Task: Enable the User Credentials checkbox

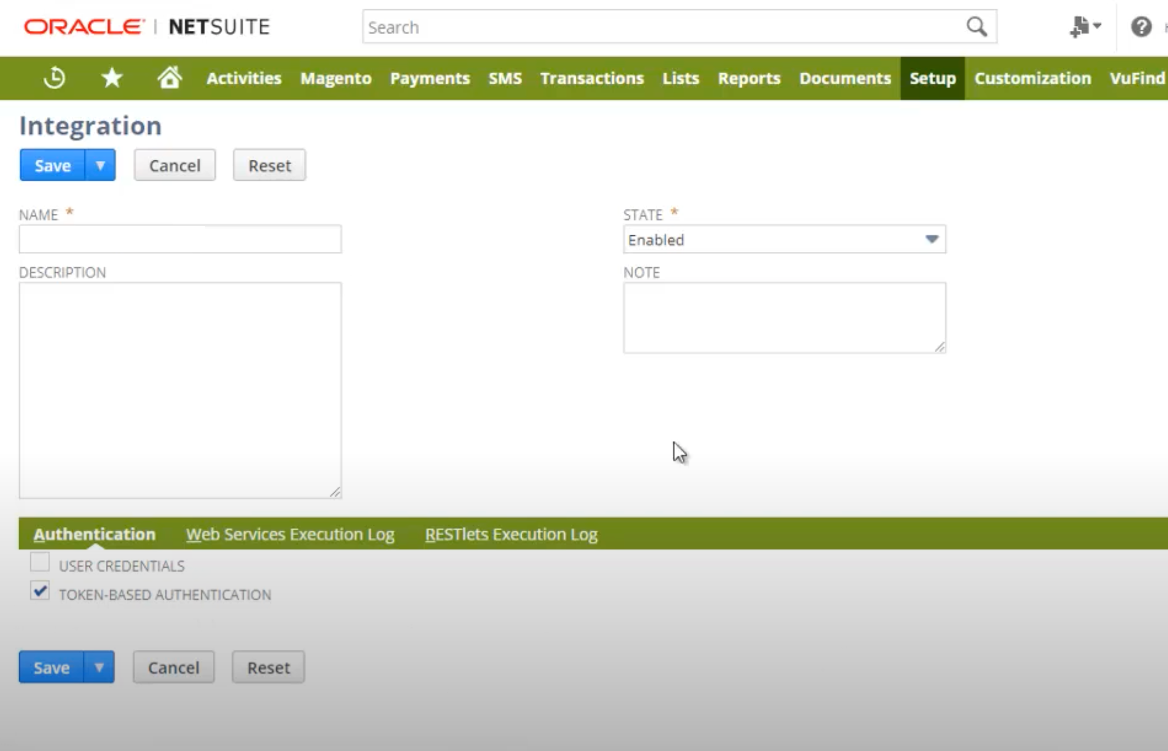Action: [40, 562]
